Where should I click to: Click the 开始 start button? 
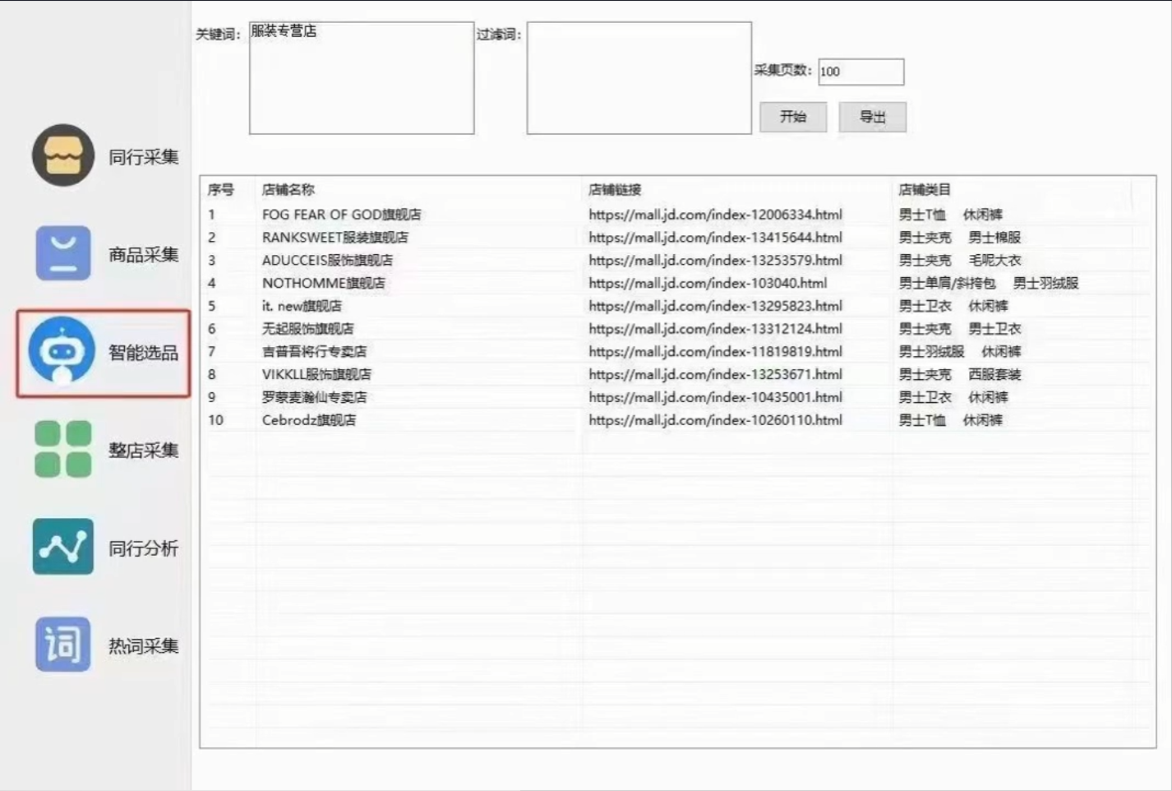pos(792,116)
